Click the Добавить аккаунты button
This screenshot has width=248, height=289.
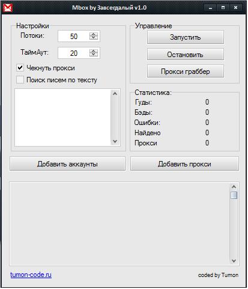pyautogui.click(x=67, y=164)
